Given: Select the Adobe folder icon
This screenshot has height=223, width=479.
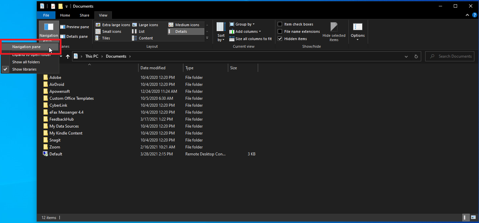Looking at the screenshot, I should [46, 77].
